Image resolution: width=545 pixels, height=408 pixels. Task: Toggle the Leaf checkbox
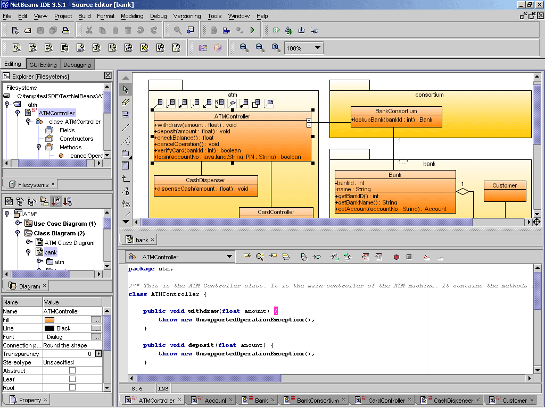72,379
